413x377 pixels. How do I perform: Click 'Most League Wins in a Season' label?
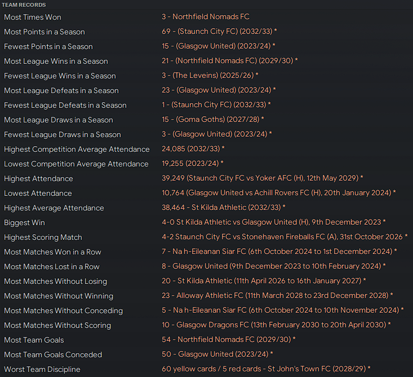pyautogui.click(x=56, y=61)
